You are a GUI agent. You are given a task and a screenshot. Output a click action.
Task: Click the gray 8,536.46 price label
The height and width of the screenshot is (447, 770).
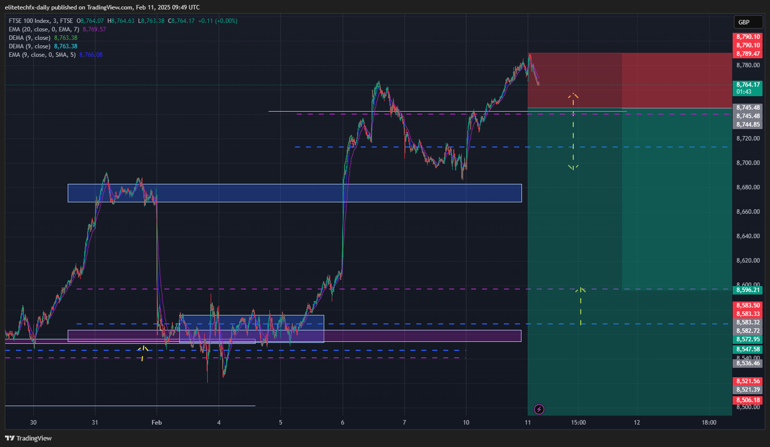click(748, 363)
